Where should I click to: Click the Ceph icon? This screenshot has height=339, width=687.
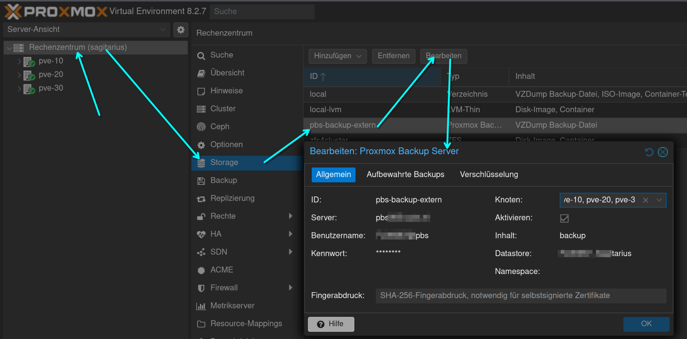pos(201,127)
